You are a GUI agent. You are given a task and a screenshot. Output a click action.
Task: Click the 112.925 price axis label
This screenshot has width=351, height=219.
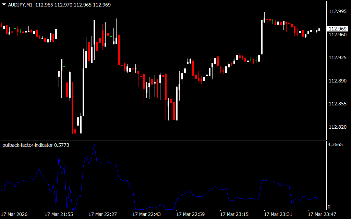click(337, 58)
